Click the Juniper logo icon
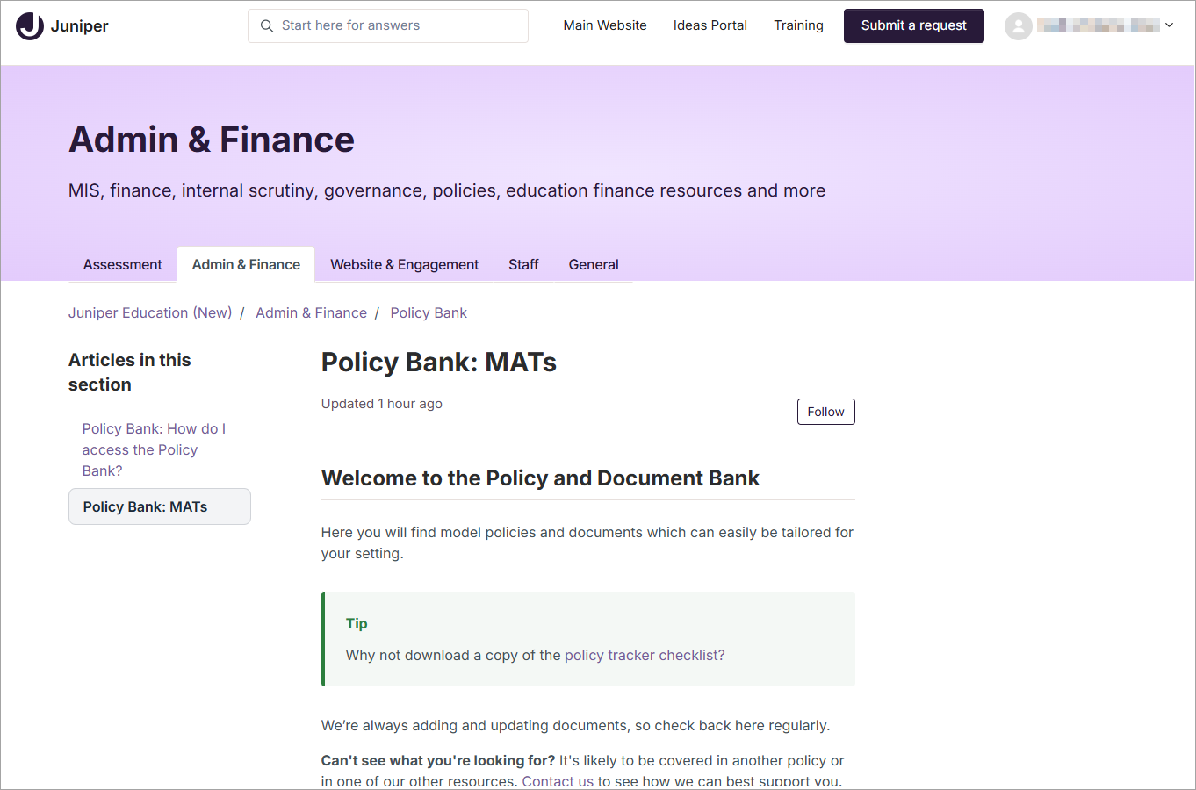Image resolution: width=1196 pixels, height=790 pixels. [x=30, y=26]
